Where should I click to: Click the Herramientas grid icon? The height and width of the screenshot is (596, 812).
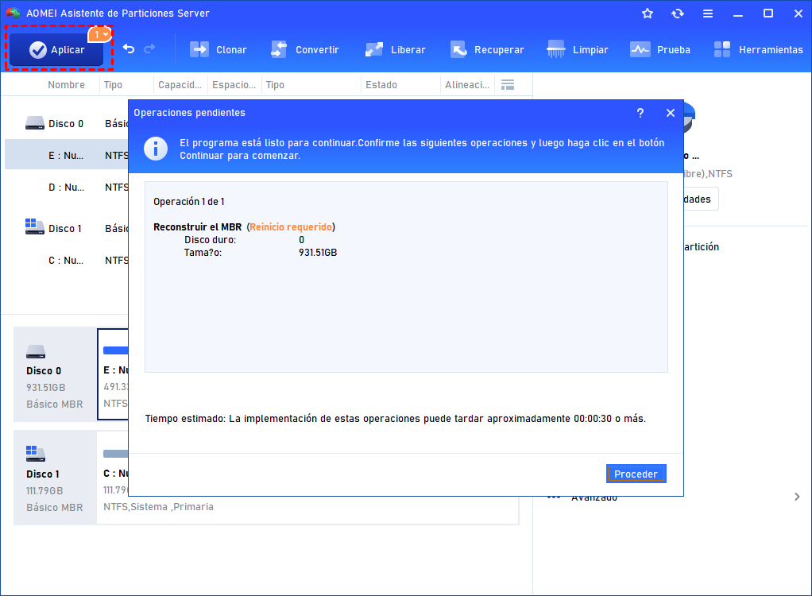(722, 50)
